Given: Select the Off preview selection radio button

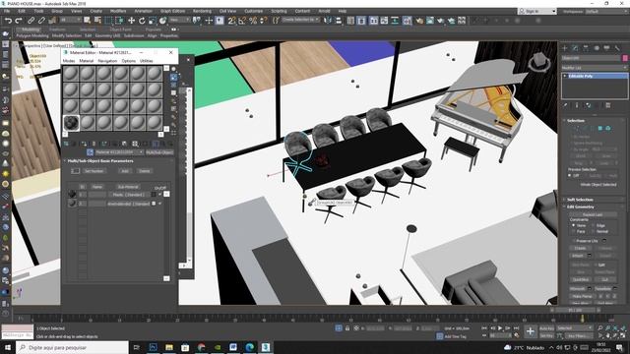Looking at the screenshot, I should click(570, 175).
